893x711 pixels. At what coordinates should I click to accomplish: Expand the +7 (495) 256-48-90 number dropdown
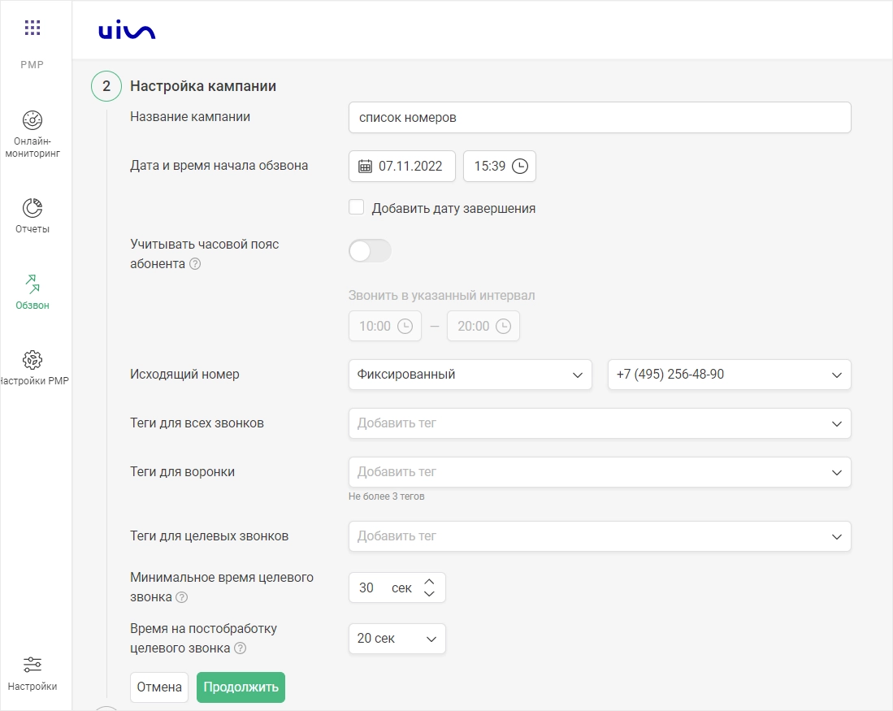point(730,375)
